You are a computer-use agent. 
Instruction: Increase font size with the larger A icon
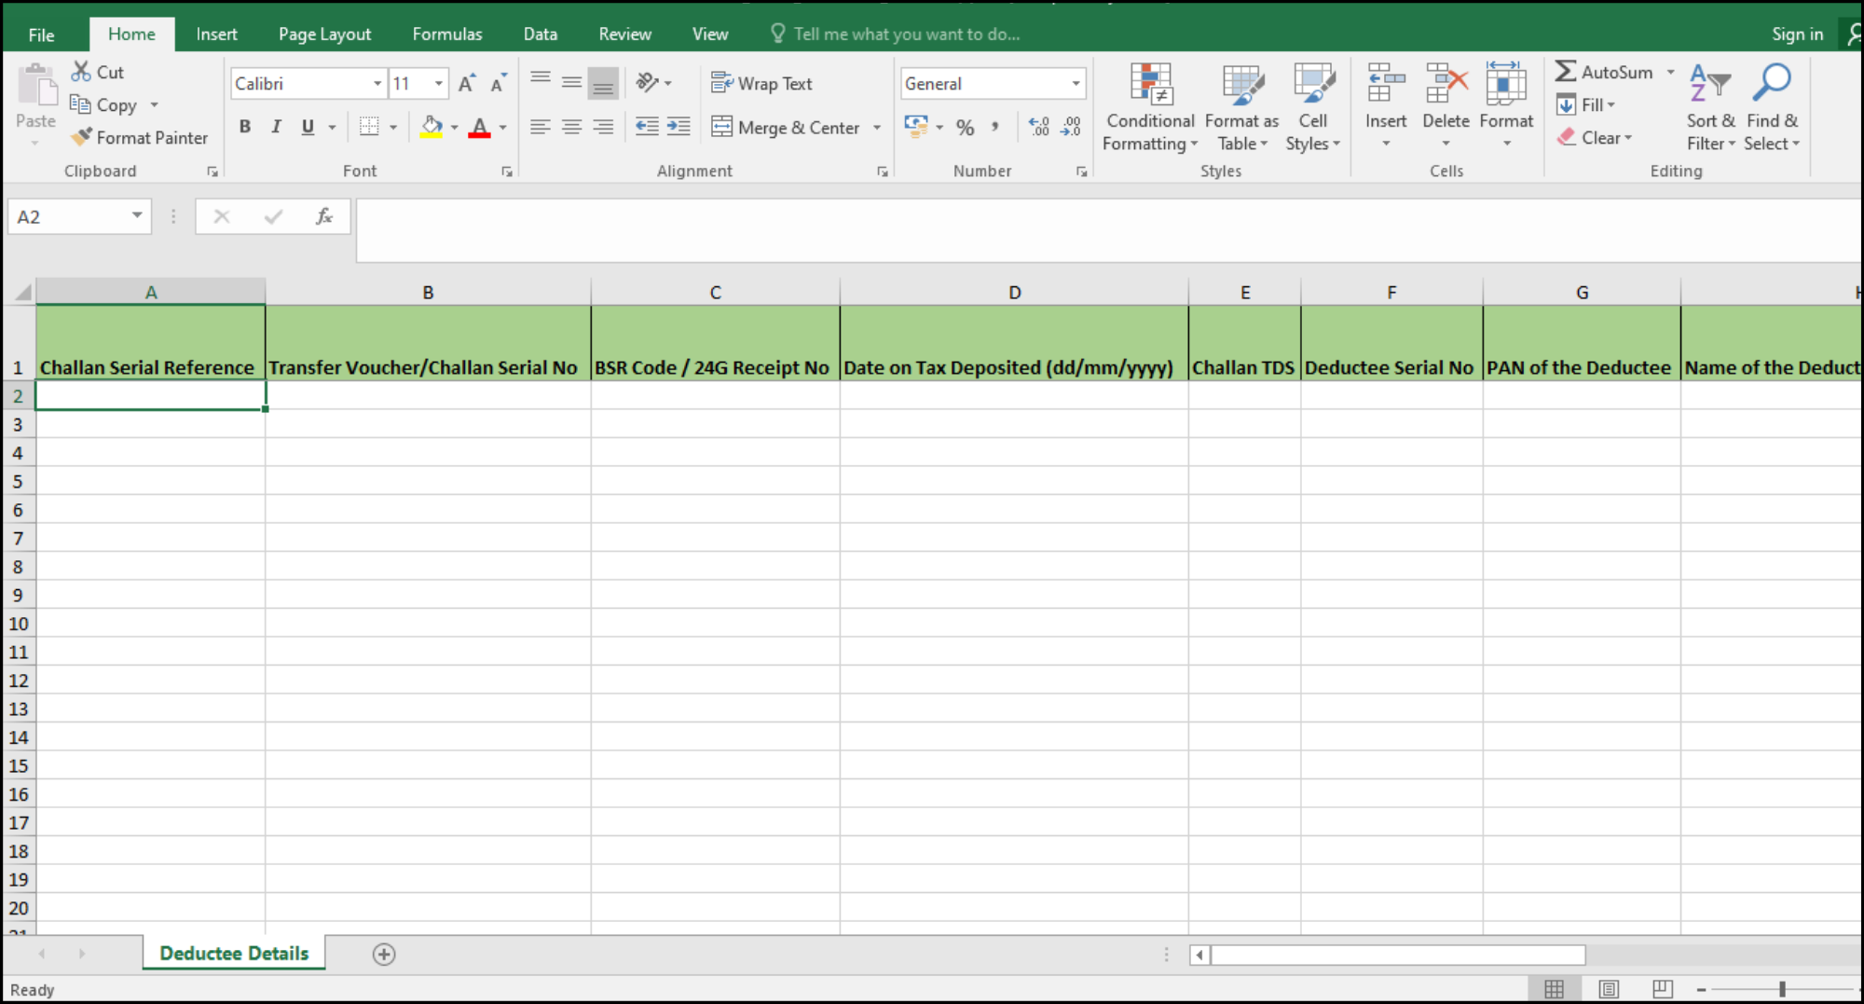pos(467,83)
